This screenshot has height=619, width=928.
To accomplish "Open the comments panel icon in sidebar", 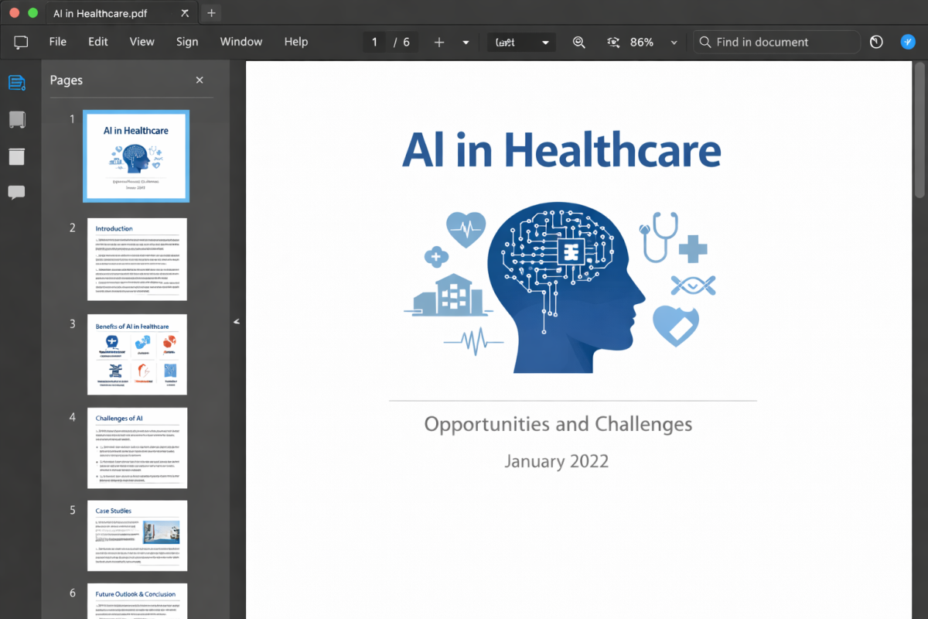I will (16, 193).
